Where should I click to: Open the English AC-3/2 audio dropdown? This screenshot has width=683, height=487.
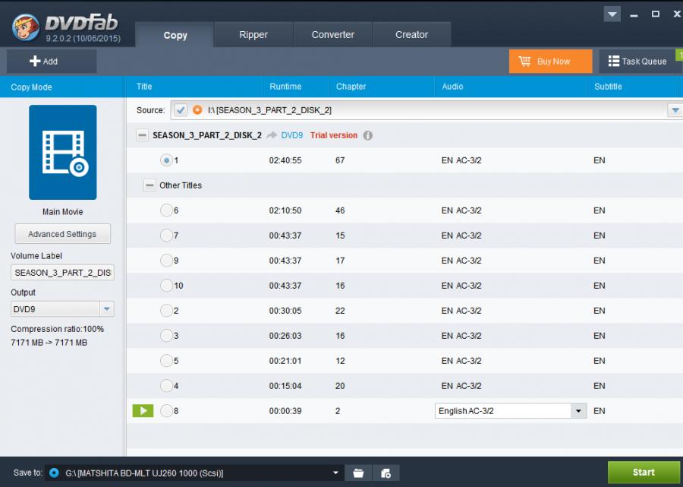pos(578,411)
